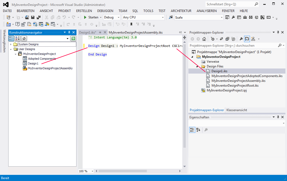Click the Save All icon
This screenshot has width=287, height=181.
point(39,17)
